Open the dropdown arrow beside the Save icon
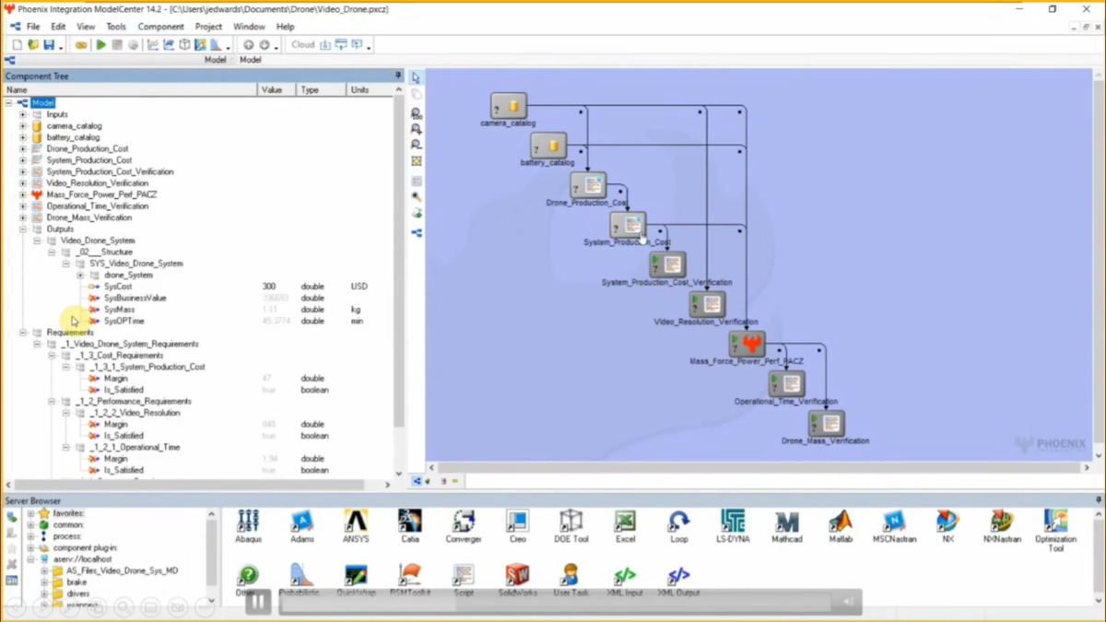1106x622 pixels. (x=61, y=46)
